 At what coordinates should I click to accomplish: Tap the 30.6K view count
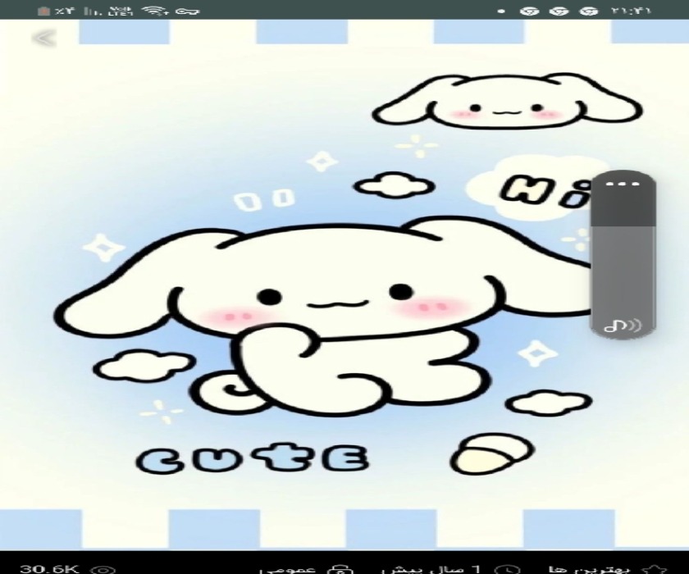pyautogui.click(x=49, y=569)
